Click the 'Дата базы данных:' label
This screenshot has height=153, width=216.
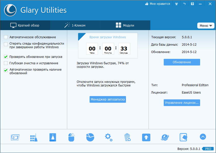click(x=164, y=45)
